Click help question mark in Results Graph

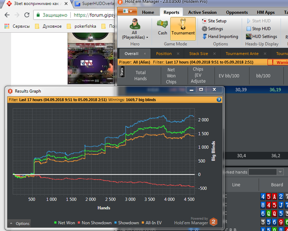(219, 100)
